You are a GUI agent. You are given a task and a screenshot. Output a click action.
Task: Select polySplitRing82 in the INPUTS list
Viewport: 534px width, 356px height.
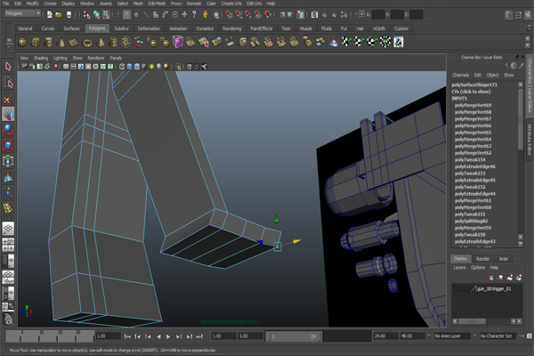point(472,221)
